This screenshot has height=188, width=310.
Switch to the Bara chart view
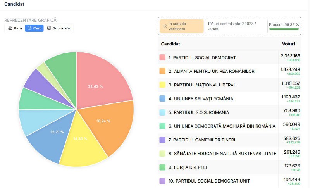tap(15, 28)
